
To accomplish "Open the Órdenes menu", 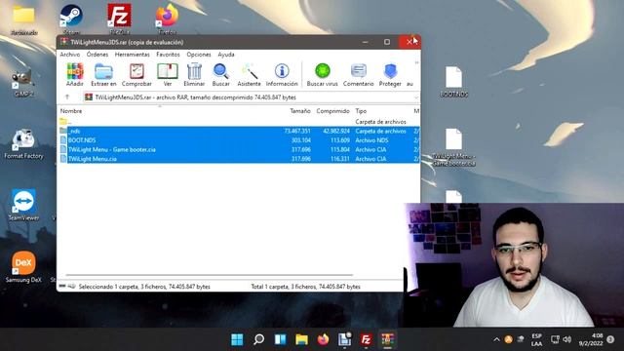I will (97, 55).
